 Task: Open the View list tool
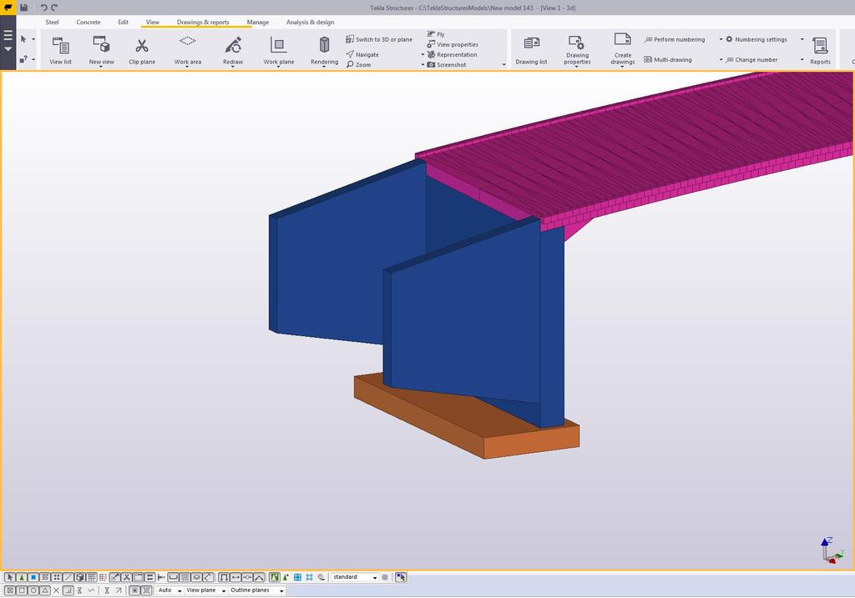[60, 50]
